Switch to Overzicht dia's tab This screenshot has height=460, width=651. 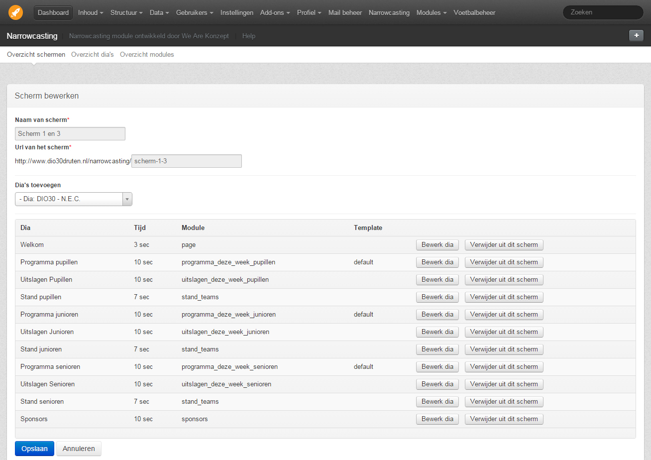pyautogui.click(x=93, y=54)
